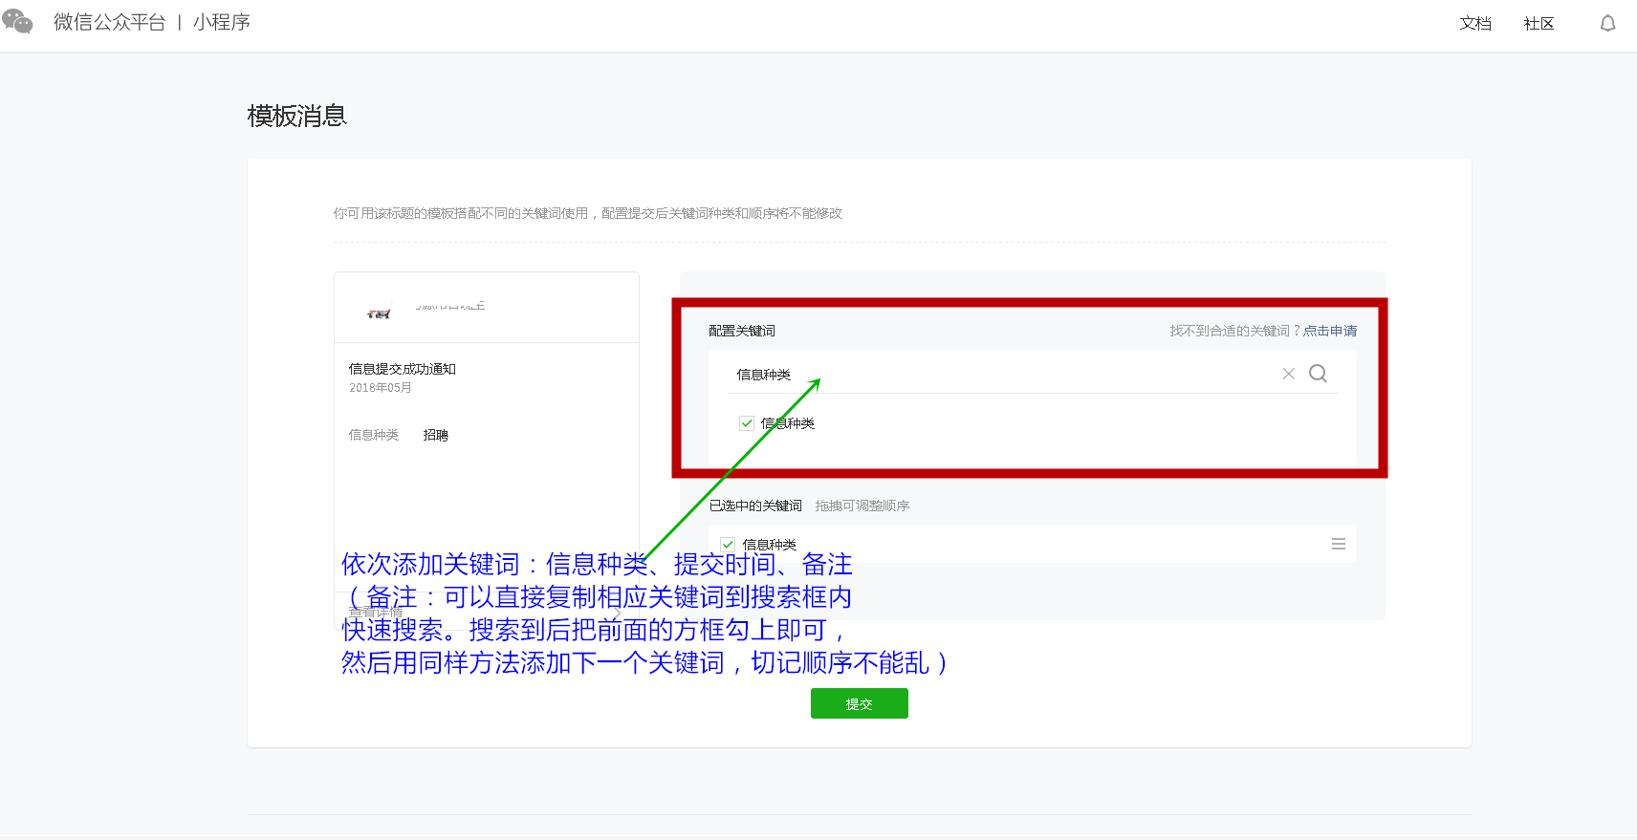Click the 你可用该标题的模板 instruction text

[x=588, y=213]
